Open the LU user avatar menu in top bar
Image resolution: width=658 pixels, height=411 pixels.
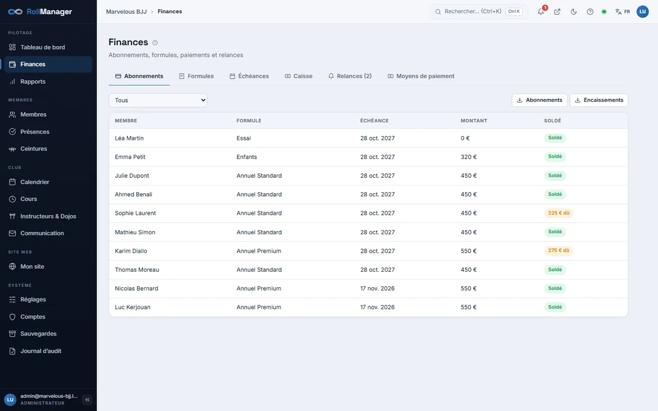643,12
